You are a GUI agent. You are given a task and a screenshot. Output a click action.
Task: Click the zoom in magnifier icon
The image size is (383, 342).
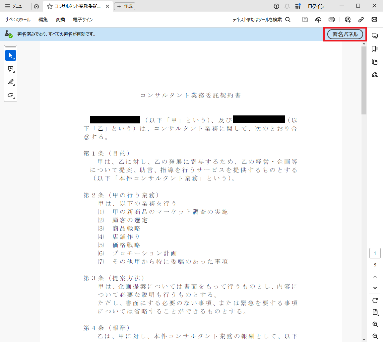click(375, 324)
